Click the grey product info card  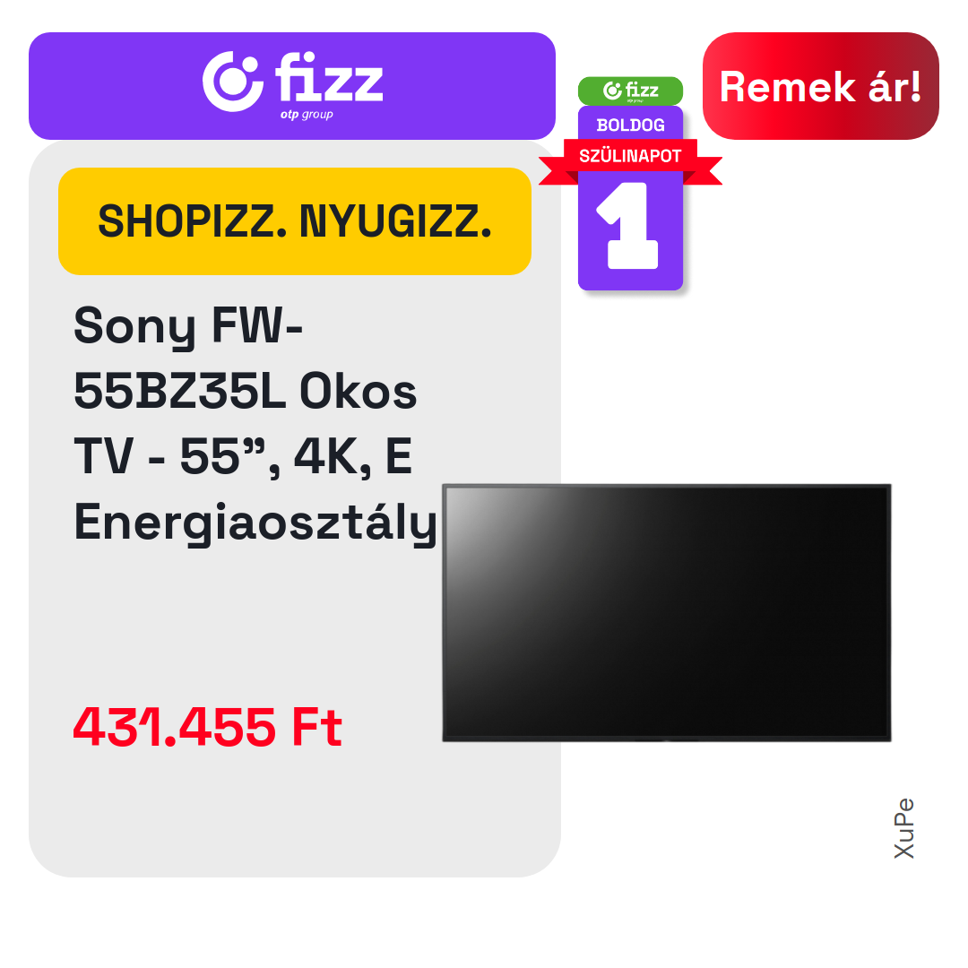[x=295, y=509]
